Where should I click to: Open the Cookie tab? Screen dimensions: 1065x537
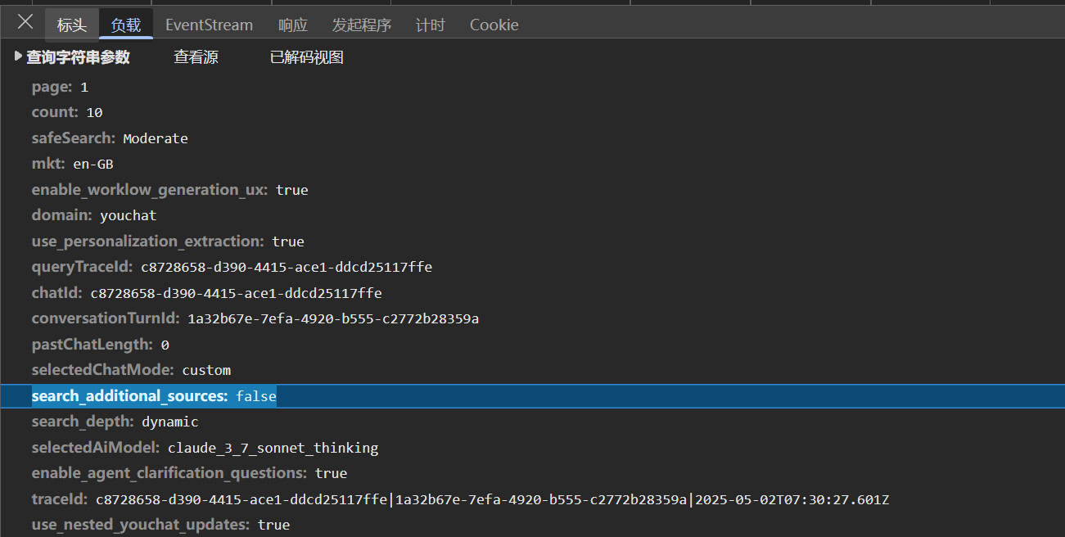494,25
